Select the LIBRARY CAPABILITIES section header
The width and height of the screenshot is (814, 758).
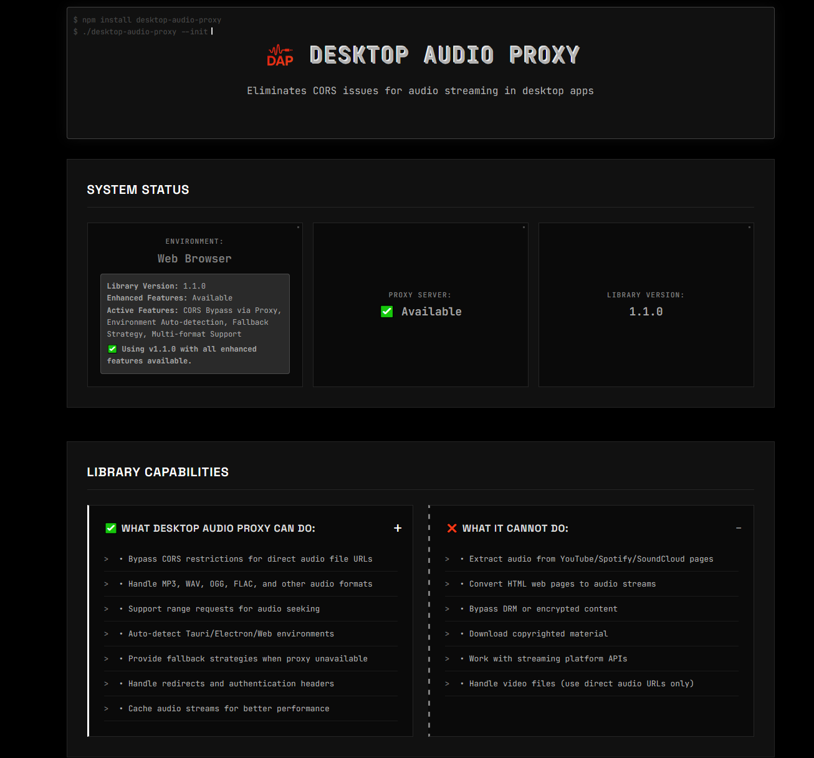158,472
